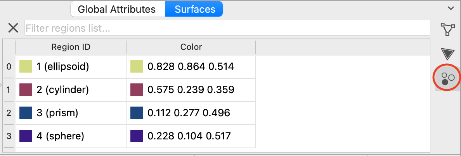Image resolution: width=461 pixels, height=156 pixels.
Task: Click into the Filter regions list field
Action: pyautogui.click(x=227, y=28)
